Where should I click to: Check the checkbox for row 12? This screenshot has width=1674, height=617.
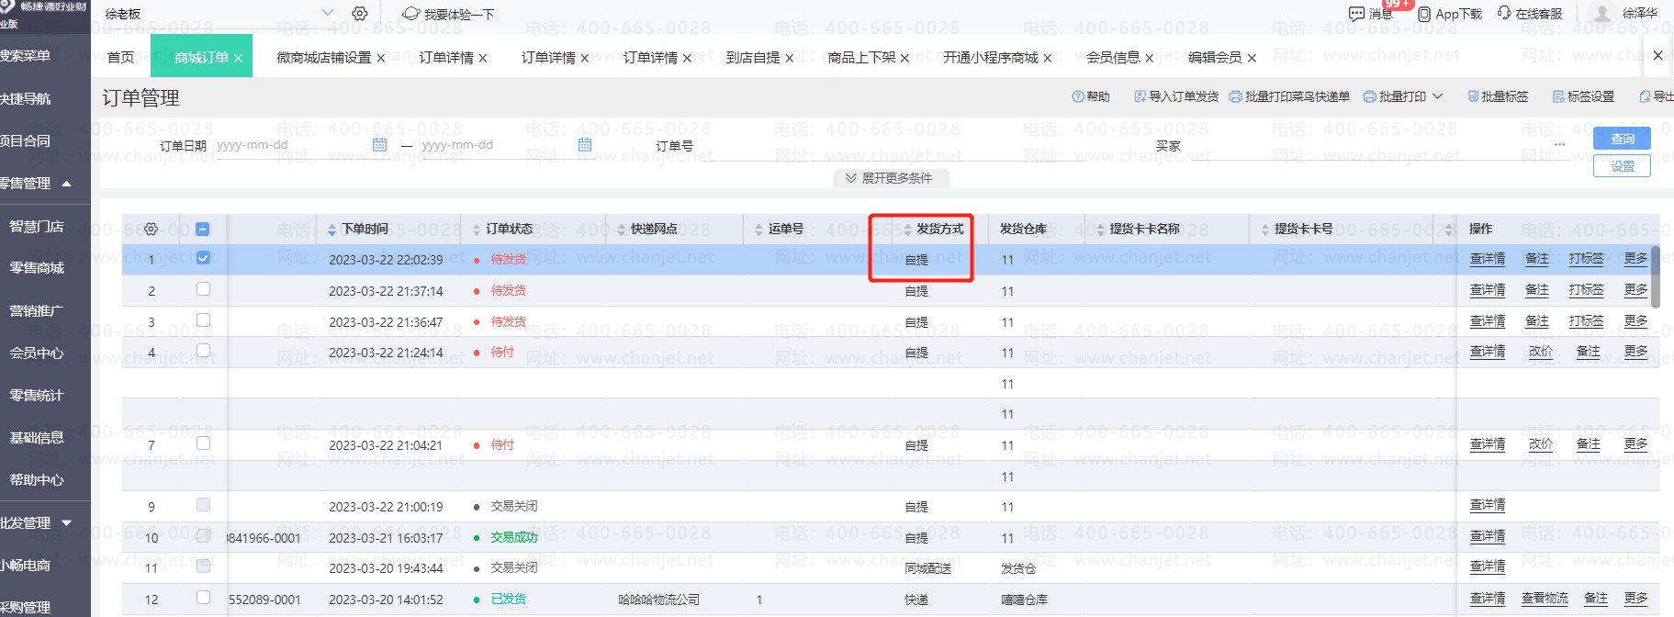coord(203,598)
